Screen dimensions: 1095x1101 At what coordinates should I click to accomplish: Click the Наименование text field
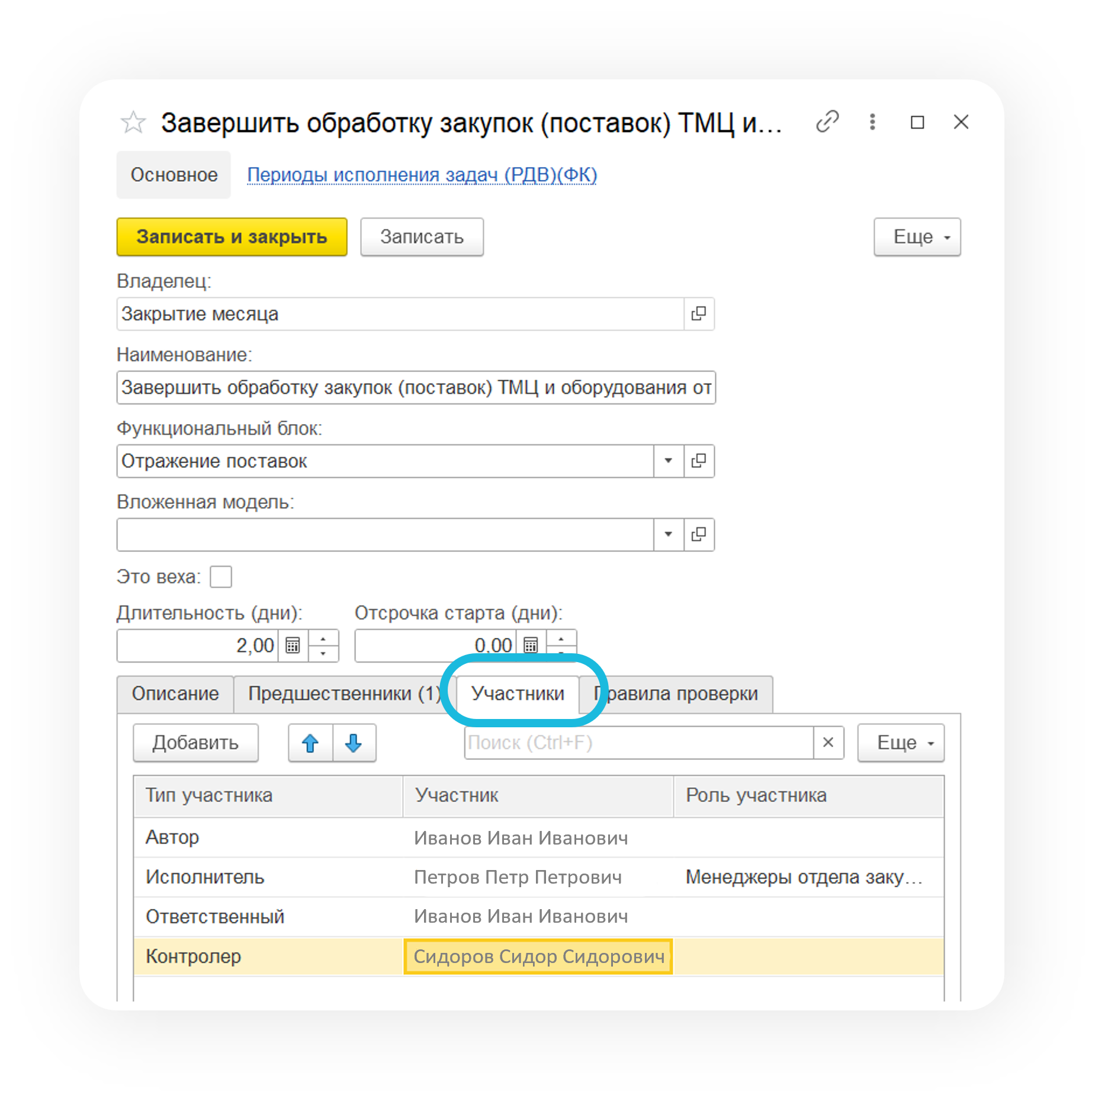[x=416, y=387]
